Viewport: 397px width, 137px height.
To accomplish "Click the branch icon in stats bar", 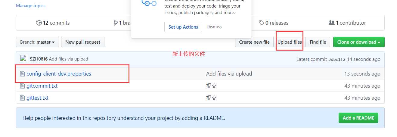I will coord(116,23).
